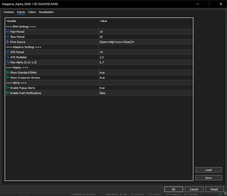Click the === EMA Settings === header row
Viewport: 227px width, 196px height.
tap(99, 27)
